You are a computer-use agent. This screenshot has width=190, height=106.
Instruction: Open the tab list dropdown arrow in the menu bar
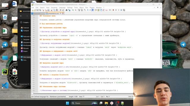(158, 8)
